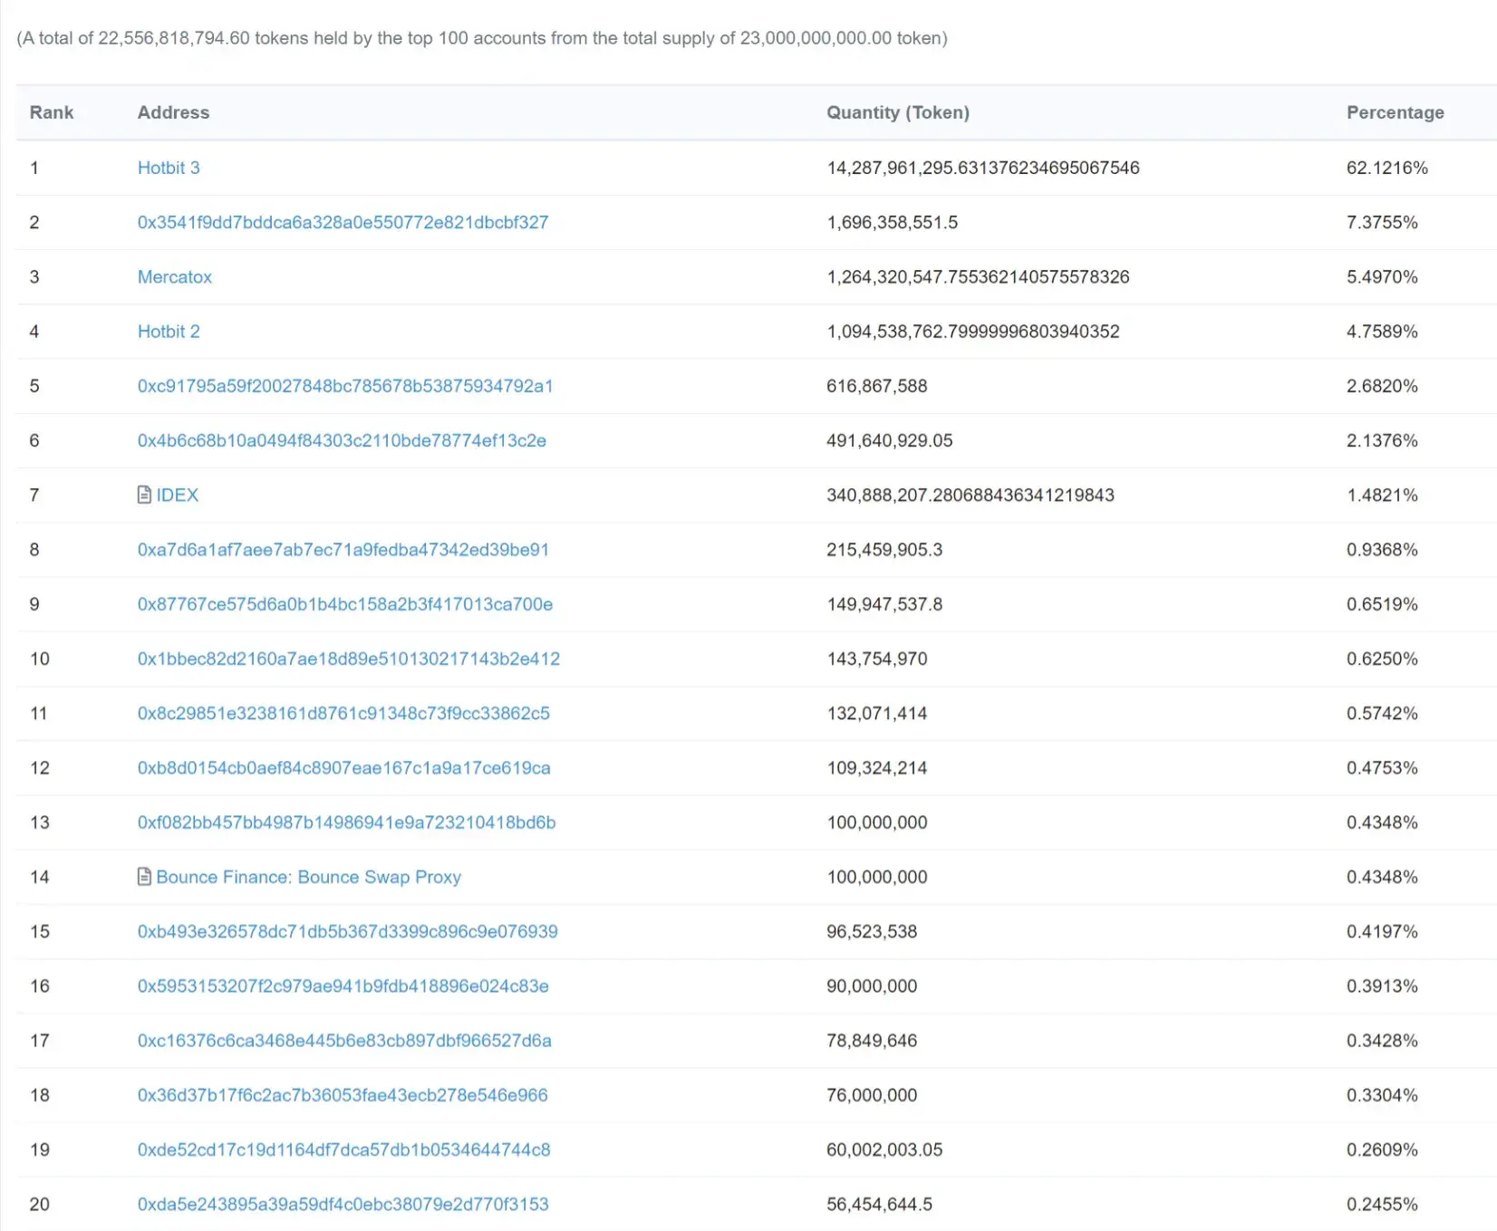Image resolution: width=1497 pixels, height=1231 pixels.
Task: Open address 0x1bbec82d2160a7ae at rank 10
Action: pos(349,659)
